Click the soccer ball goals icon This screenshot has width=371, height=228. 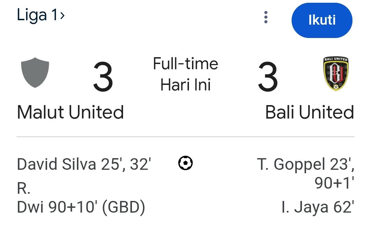(x=185, y=163)
